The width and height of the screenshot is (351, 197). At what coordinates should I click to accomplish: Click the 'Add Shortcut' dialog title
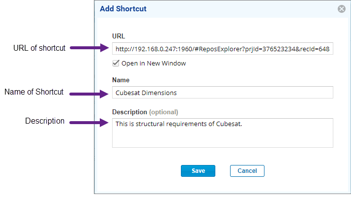[123, 9]
